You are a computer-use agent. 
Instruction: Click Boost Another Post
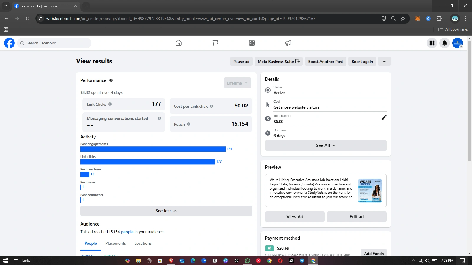click(326, 62)
